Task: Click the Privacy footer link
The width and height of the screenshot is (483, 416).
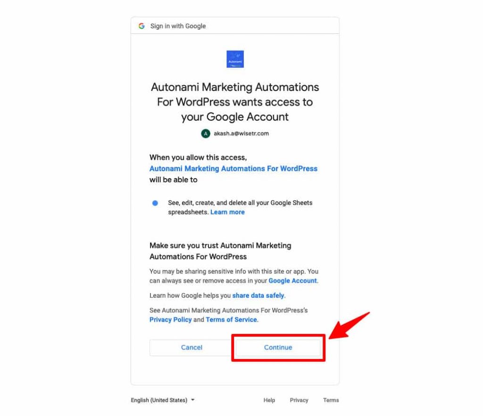Action: pos(299,400)
